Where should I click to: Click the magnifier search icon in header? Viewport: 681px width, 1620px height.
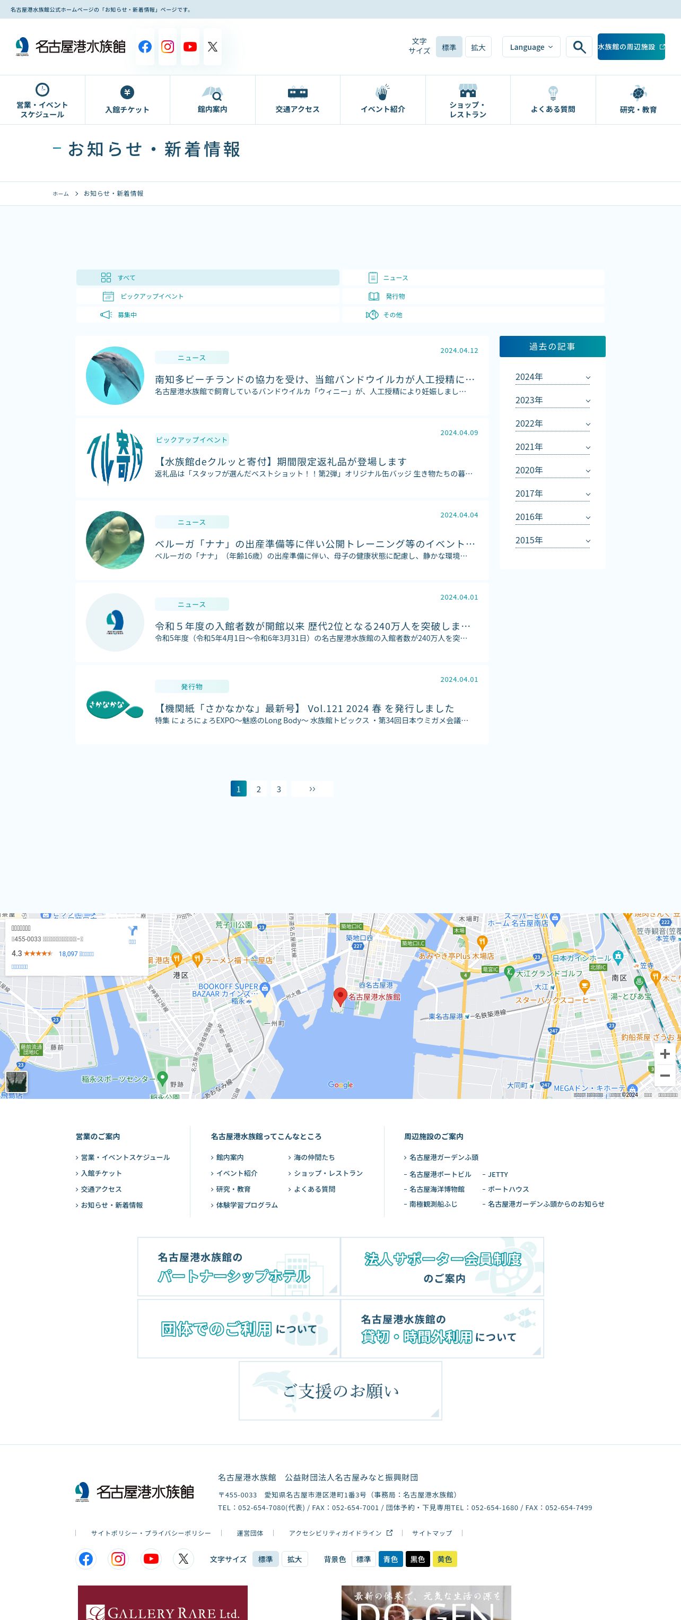[579, 47]
